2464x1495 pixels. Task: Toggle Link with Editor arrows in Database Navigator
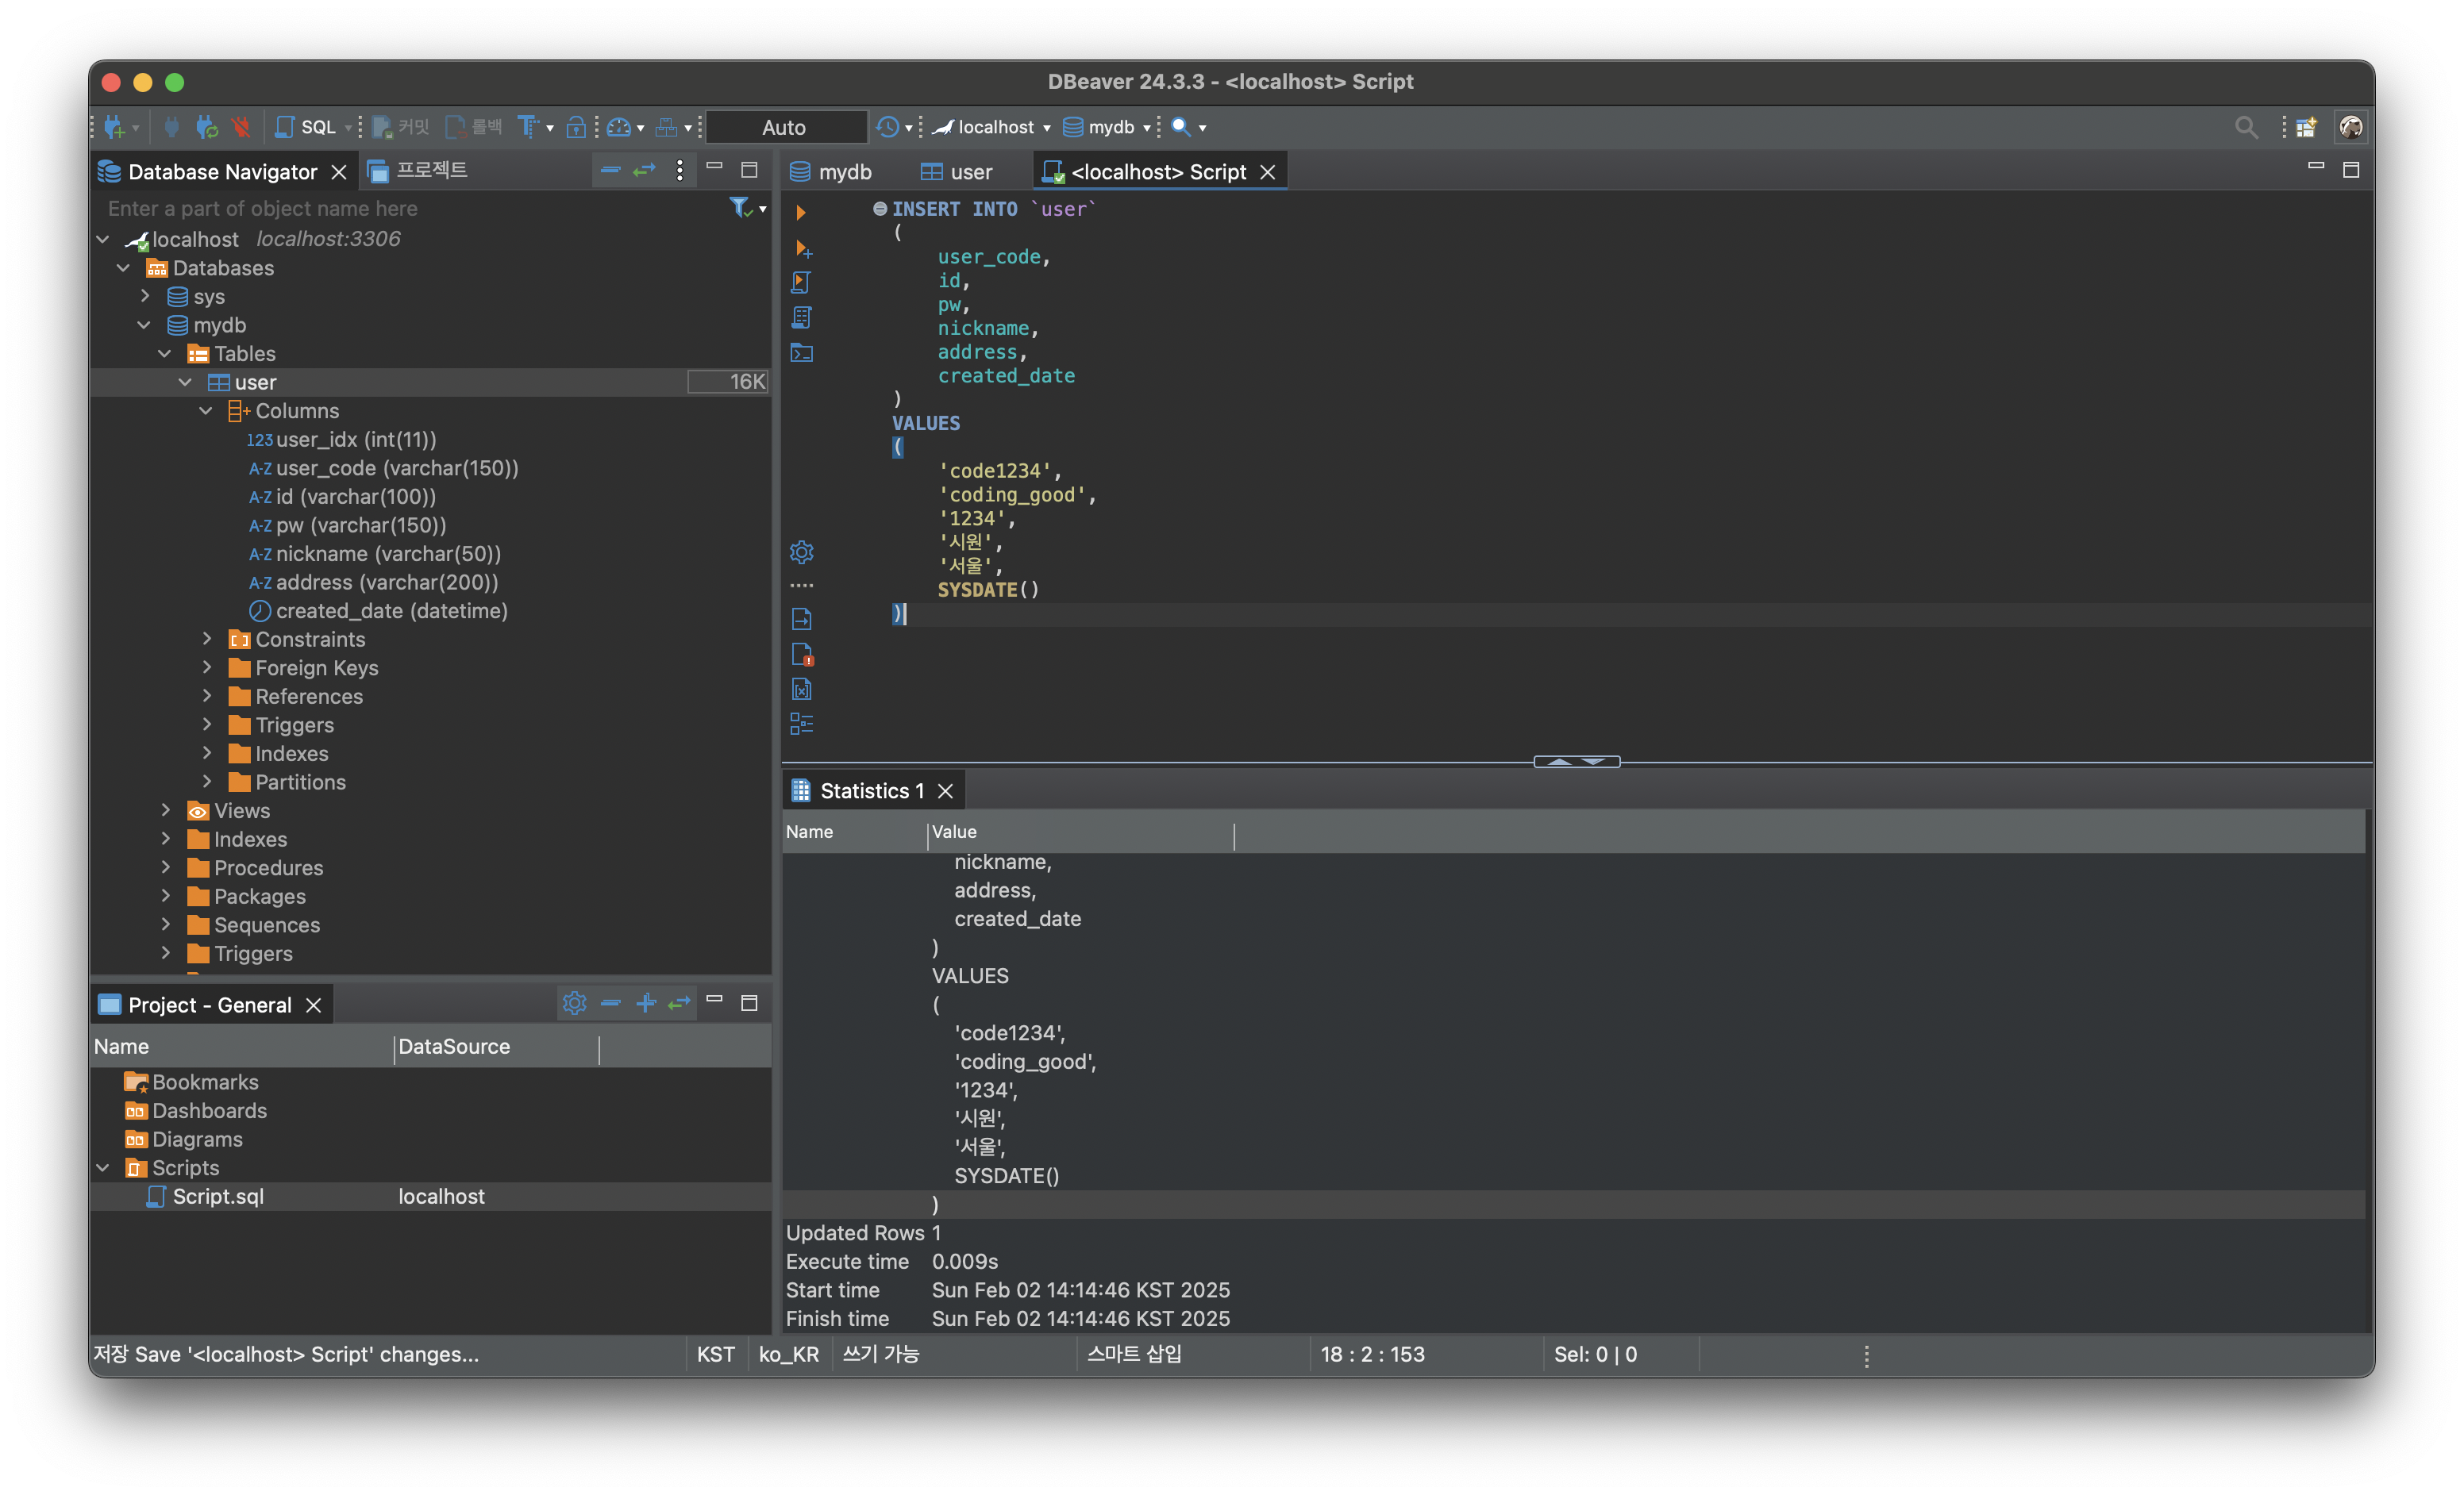coord(644,170)
